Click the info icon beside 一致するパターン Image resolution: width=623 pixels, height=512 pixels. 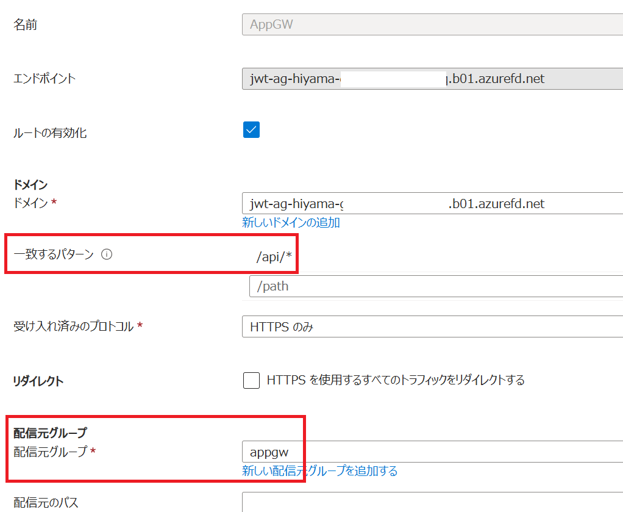coord(107,254)
